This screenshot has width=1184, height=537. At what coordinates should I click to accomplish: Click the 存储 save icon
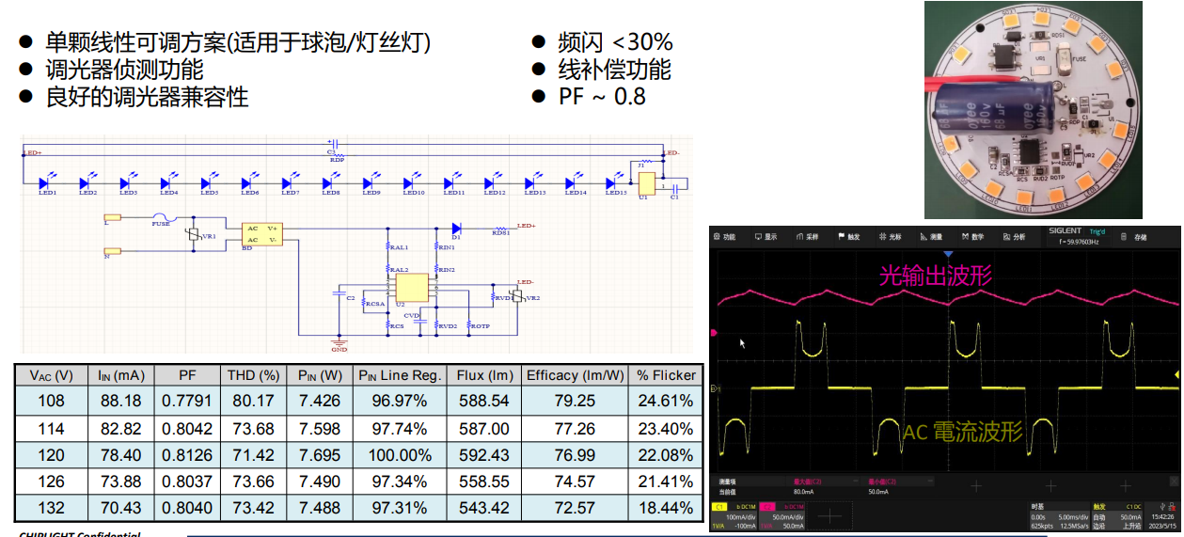click(x=1134, y=237)
